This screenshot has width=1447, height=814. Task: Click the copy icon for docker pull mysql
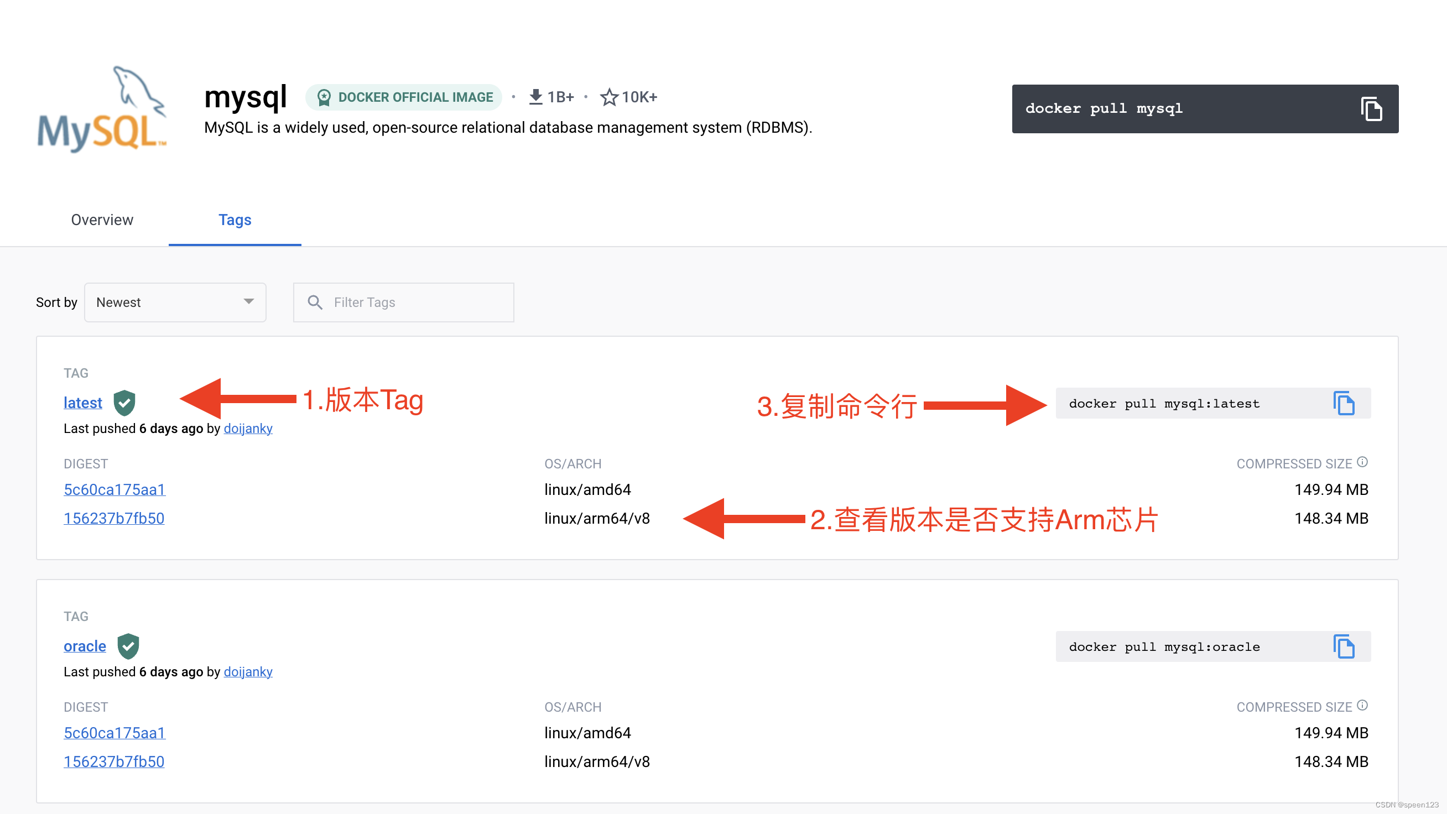coord(1373,108)
